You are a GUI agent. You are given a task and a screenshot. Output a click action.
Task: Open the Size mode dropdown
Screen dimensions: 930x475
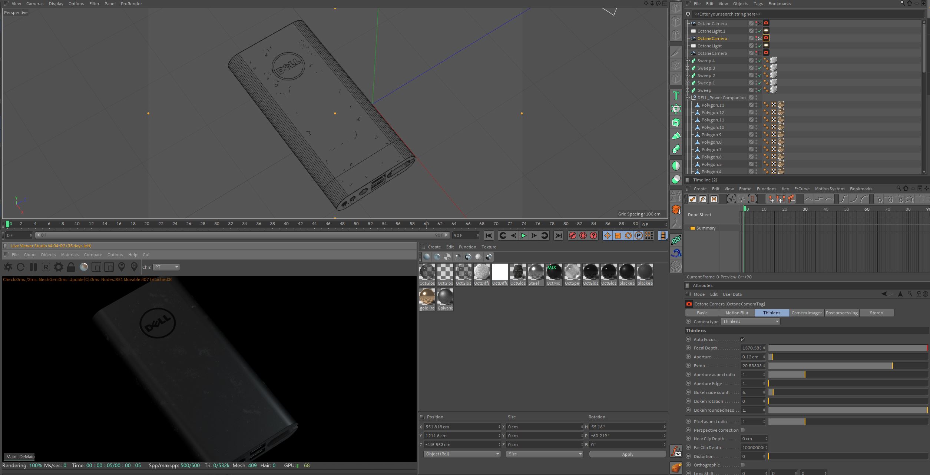pos(545,454)
